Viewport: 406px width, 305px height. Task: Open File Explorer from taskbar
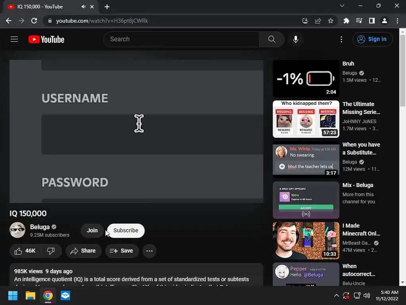coord(30,295)
